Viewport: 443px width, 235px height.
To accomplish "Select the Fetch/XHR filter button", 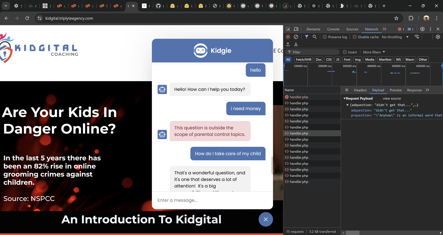I will point(303,60).
